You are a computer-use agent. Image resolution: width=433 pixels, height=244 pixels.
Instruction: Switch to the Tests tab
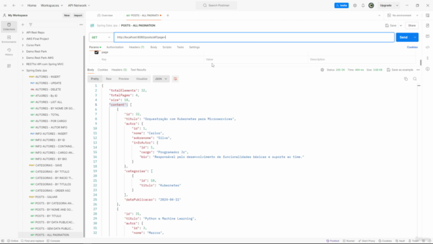(180, 47)
